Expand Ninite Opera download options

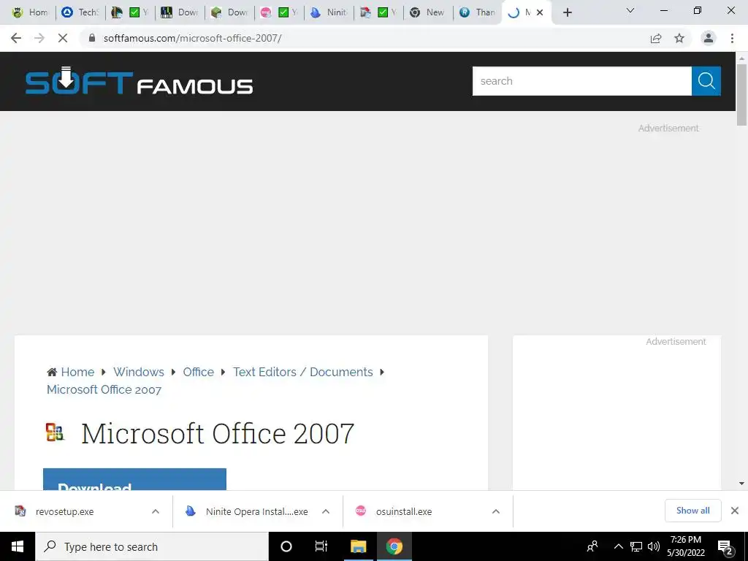(x=326, y=511)
